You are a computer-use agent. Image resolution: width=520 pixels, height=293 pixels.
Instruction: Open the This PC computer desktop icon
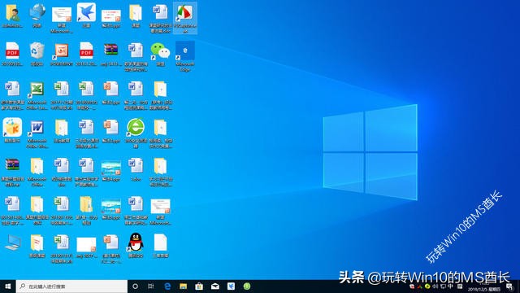[12, 243]
